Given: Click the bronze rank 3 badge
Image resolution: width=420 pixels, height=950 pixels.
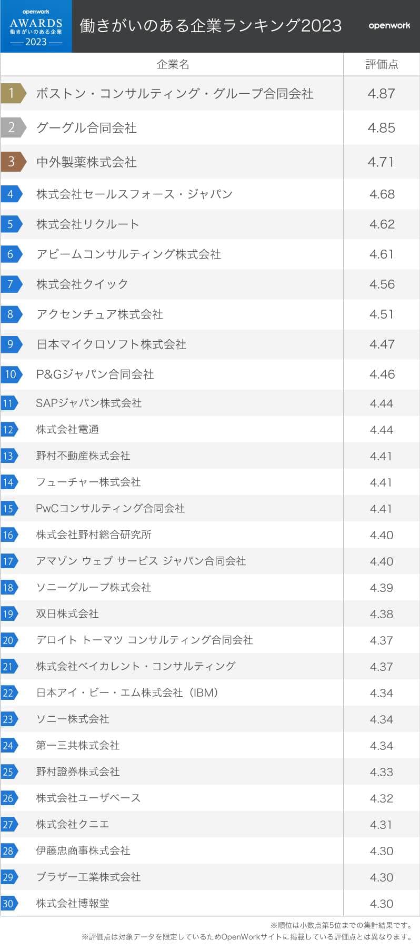Looking at the screenshot, I should (13, 162).
